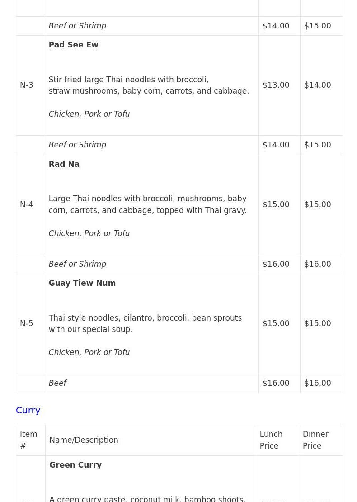This screenshot has height=502, width=357.
Task: Click the Item # column header
Action: click(28, 440)
